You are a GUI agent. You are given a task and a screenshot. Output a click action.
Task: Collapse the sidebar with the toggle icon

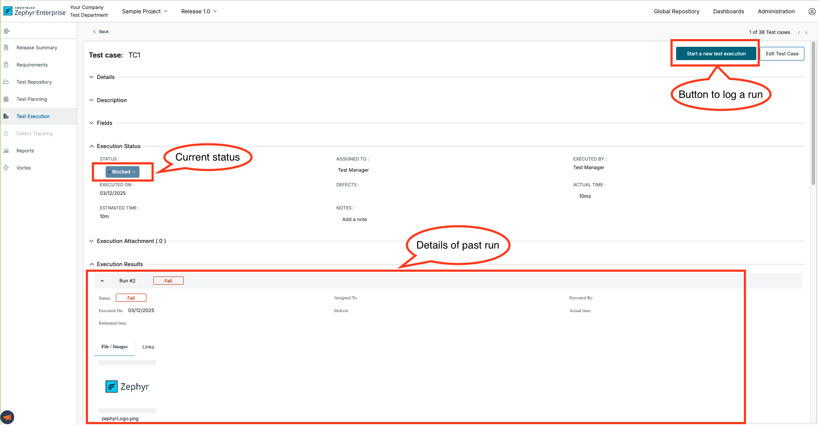coord(6,31)
